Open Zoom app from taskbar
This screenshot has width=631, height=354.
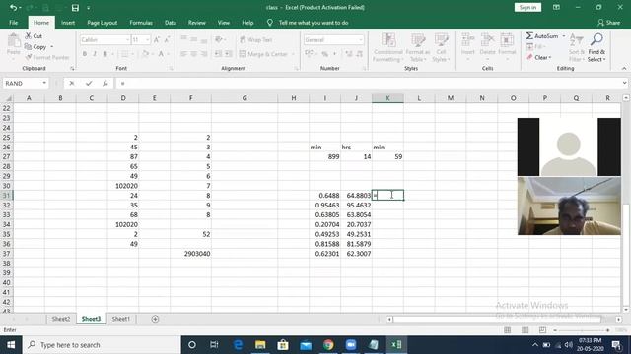click(x=351, y=345)
